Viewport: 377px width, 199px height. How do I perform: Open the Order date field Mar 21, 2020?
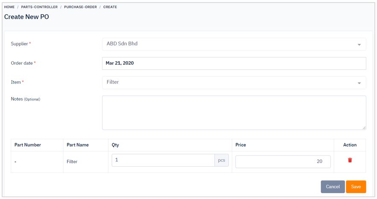234,63
